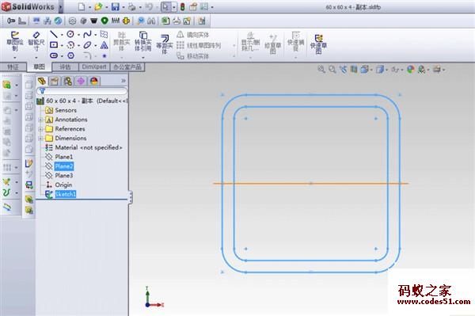475x316 pixels.
Task: Pick the corner Rectangle sketch tool
Action: [x=54, y=45]
